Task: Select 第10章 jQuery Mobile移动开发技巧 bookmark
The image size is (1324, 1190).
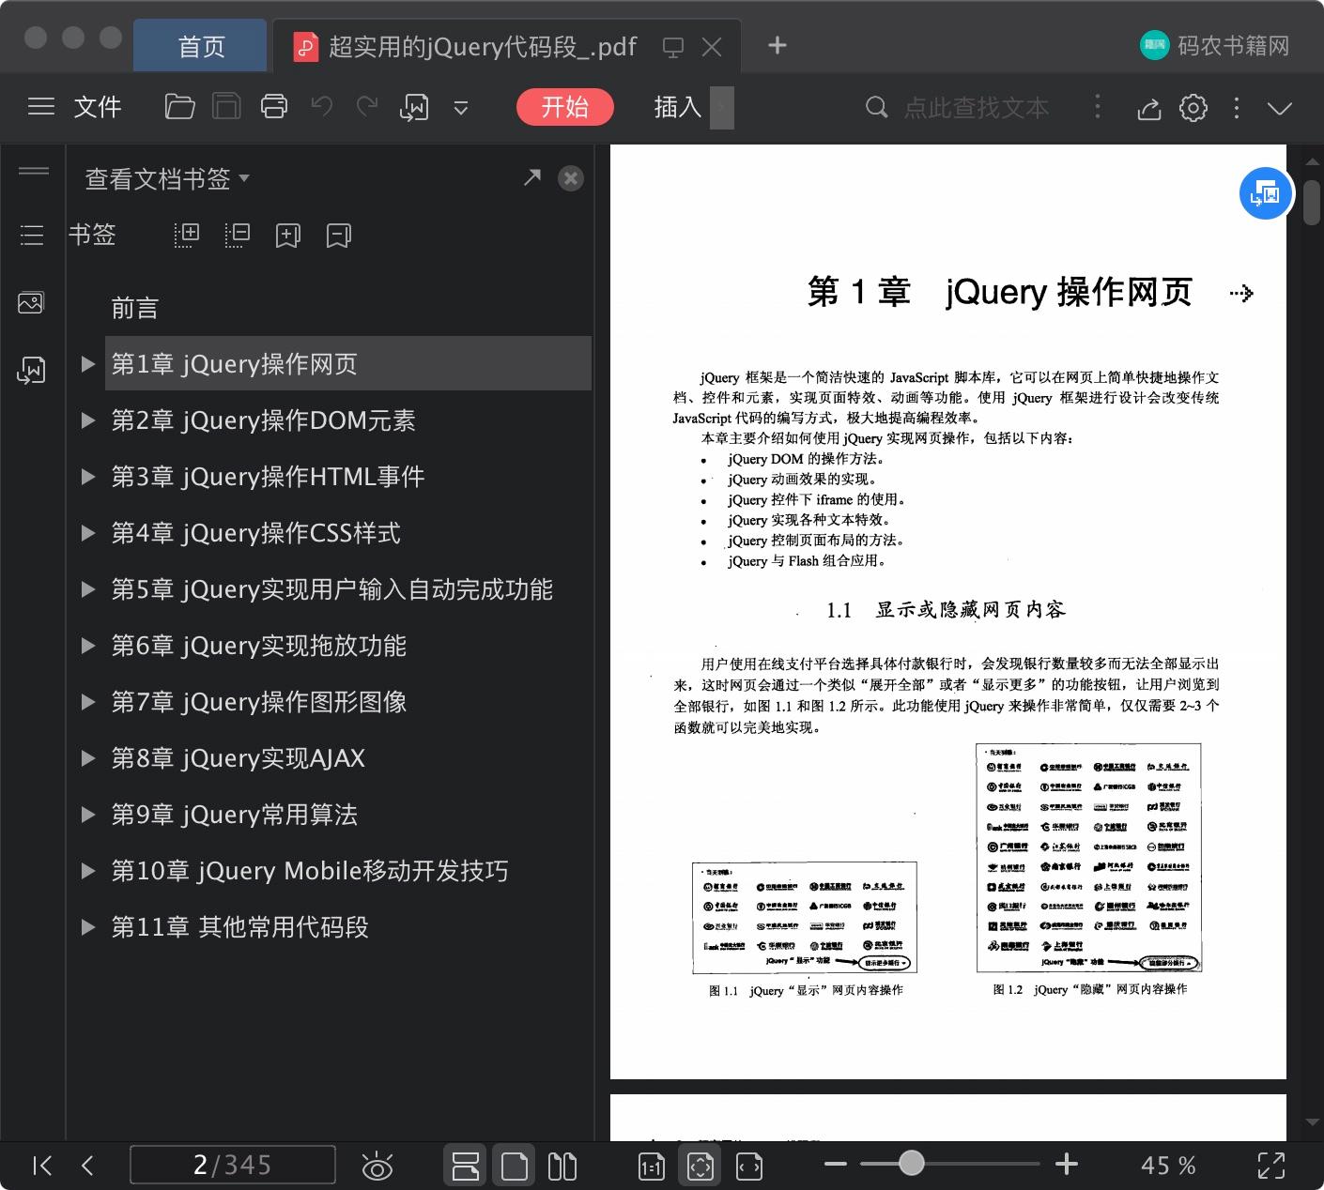Action: coord(310,871)
